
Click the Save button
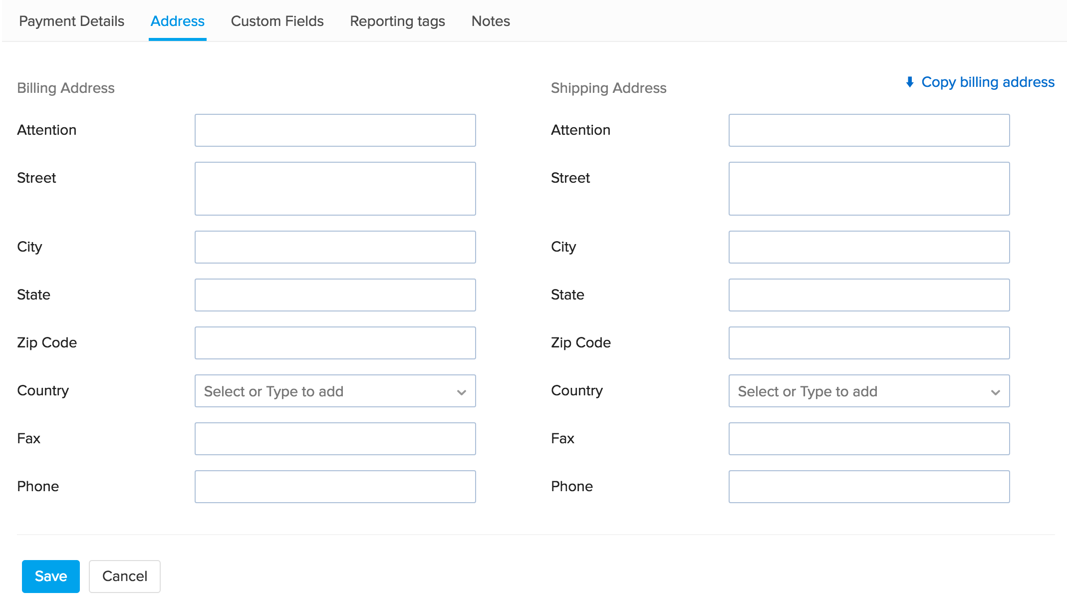coord(50,576)
